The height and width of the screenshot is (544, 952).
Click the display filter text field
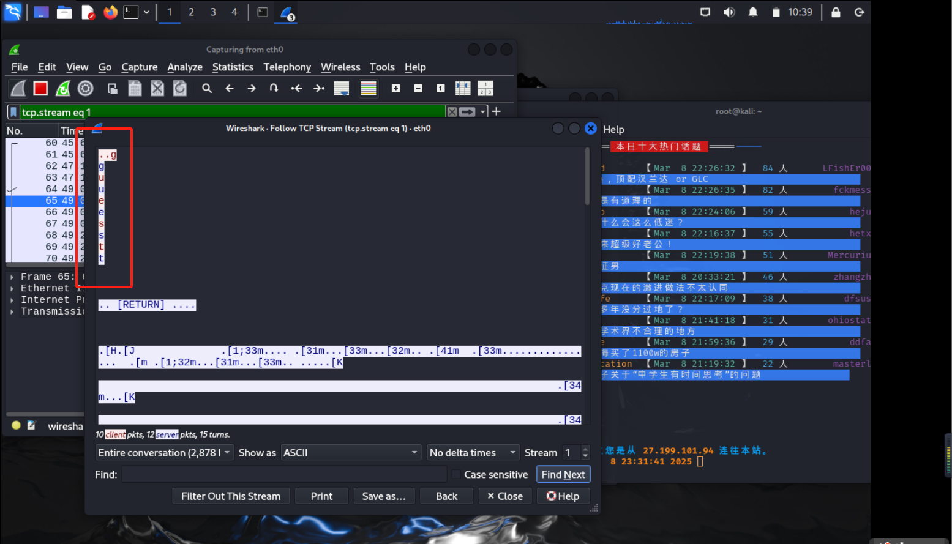coord(233,112)
